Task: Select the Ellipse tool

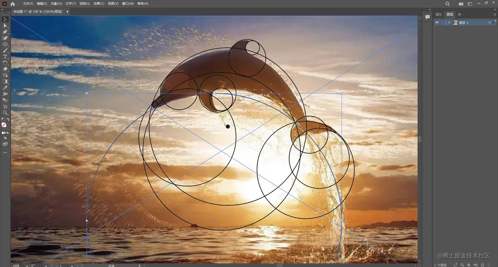Action: coord(5,44)
